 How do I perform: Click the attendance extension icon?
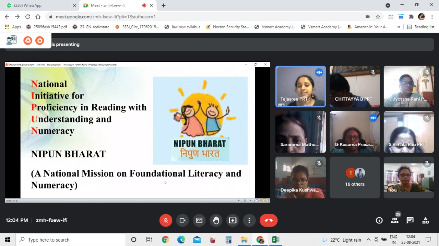(x=12, y=40)
